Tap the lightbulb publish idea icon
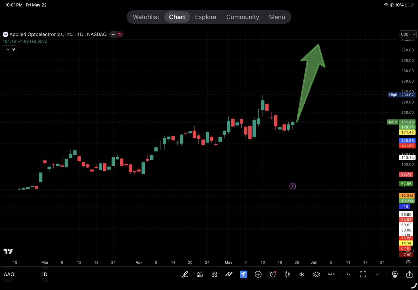The image size is (418, 290). (395, 274)
